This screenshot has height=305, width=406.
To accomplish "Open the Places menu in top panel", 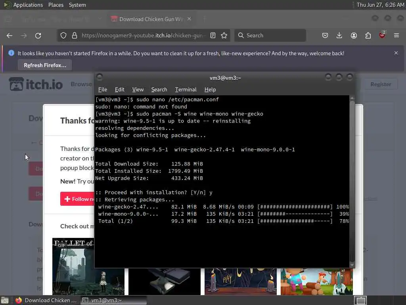I will (x=56, y=5).
